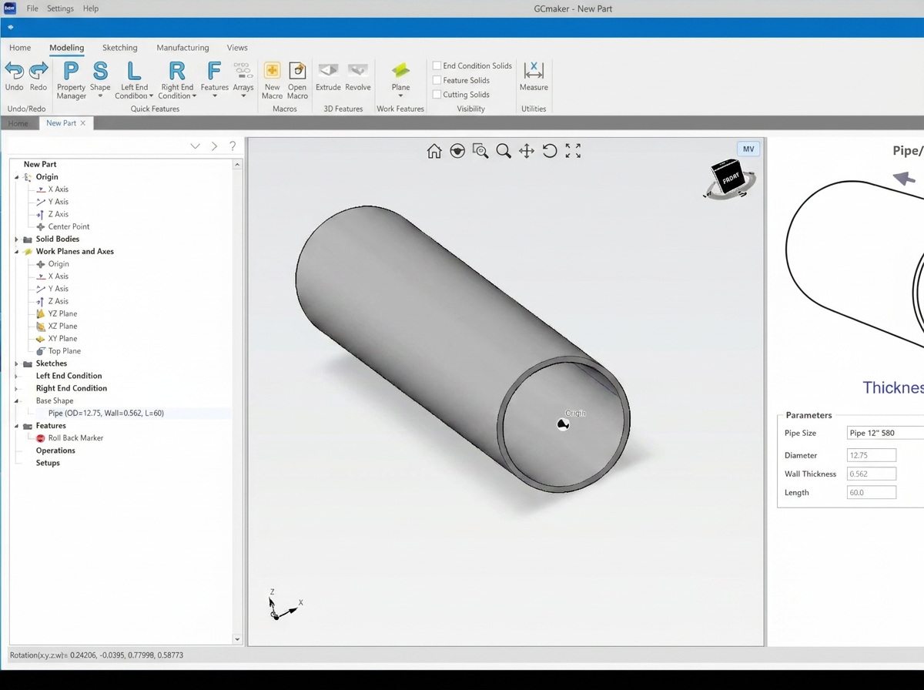Click the Diameter input field
This screenshot has width=924, height=690.
[x=872, y=455]
